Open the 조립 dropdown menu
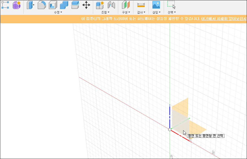This screenshot has width=247, height=159. [x=105, y=12]
